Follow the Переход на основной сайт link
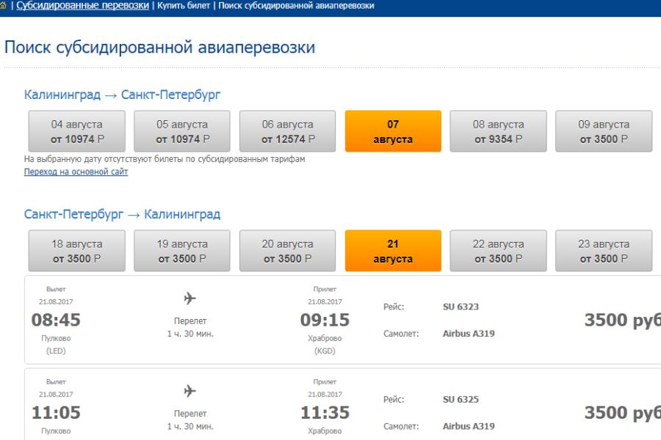This screenshot has width=661, height=440. [76, 172]
